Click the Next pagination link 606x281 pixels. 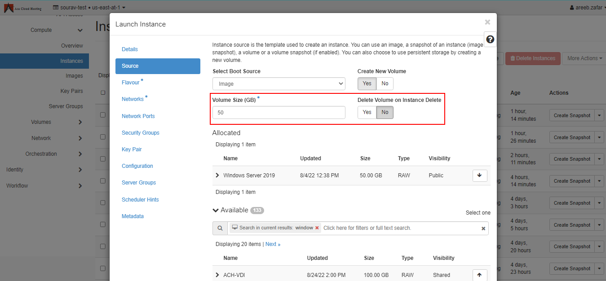[x=273, y=244]
